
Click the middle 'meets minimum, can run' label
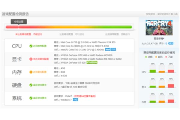click(72, 34)
